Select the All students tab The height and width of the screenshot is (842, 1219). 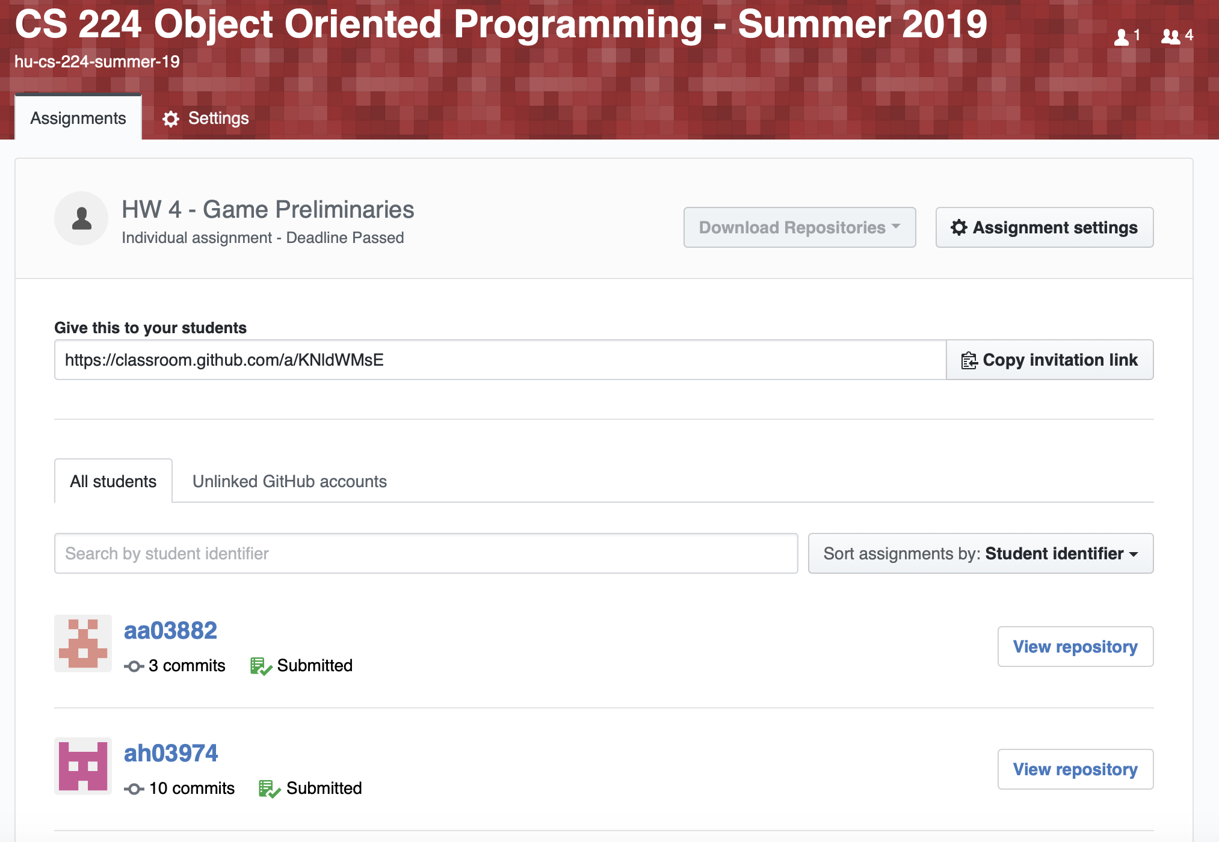click(113, 481)
